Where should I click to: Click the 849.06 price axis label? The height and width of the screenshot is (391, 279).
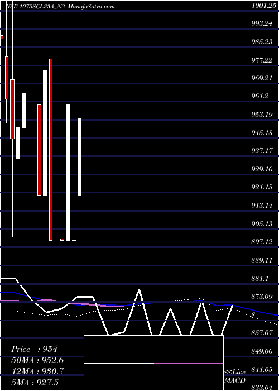click(x=263, y=351)
